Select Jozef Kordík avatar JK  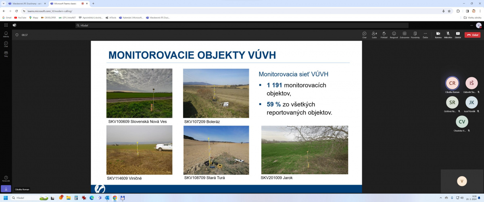471,102
